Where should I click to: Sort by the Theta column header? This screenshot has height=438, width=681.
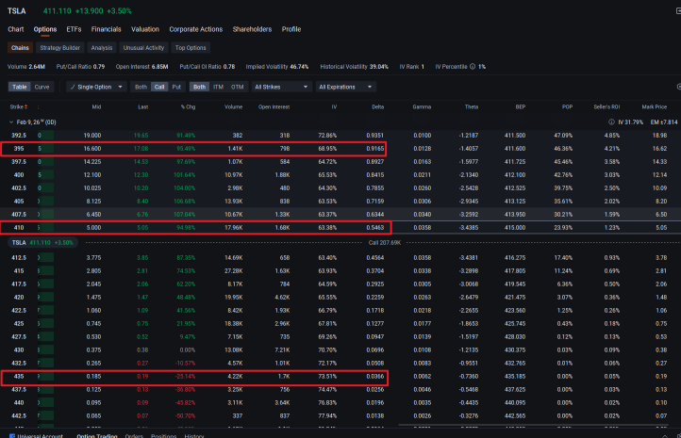pos(472,107)
